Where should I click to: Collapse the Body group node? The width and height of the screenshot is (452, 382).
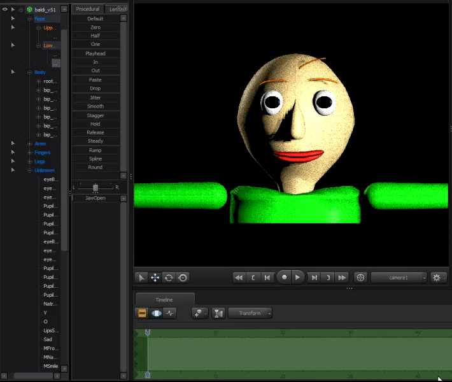coord(29,73)
